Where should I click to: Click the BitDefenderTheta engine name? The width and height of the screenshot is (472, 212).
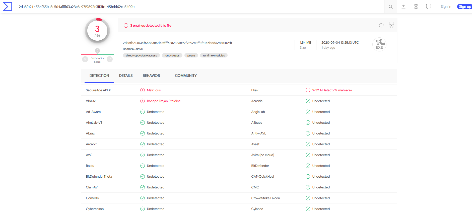99,176
